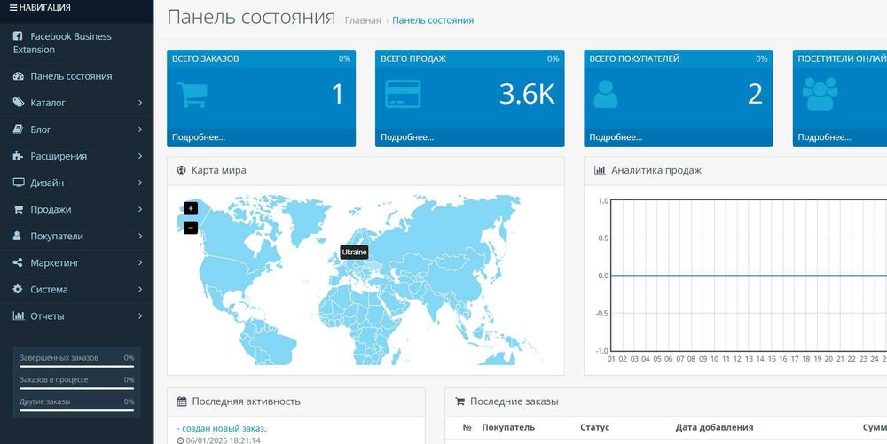887x444 pixels.
Task: Click the chart icon in Аналитика продаж header
Action: pos(600,170)
